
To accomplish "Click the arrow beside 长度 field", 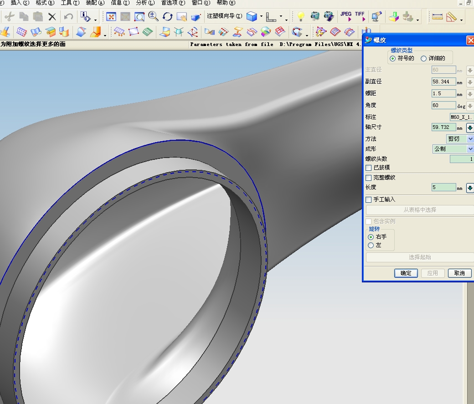I will [x=470, y=188].
